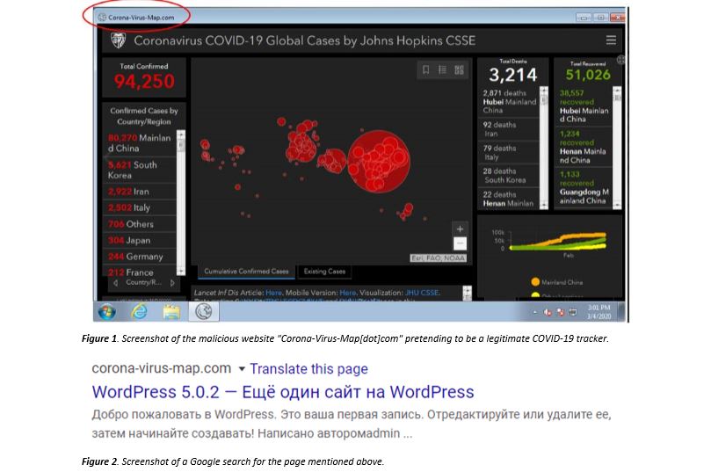The height and width of the screenshot is (472, 711).
Task: Select 22 deaths Henan entry
Action: pos(509,199)
